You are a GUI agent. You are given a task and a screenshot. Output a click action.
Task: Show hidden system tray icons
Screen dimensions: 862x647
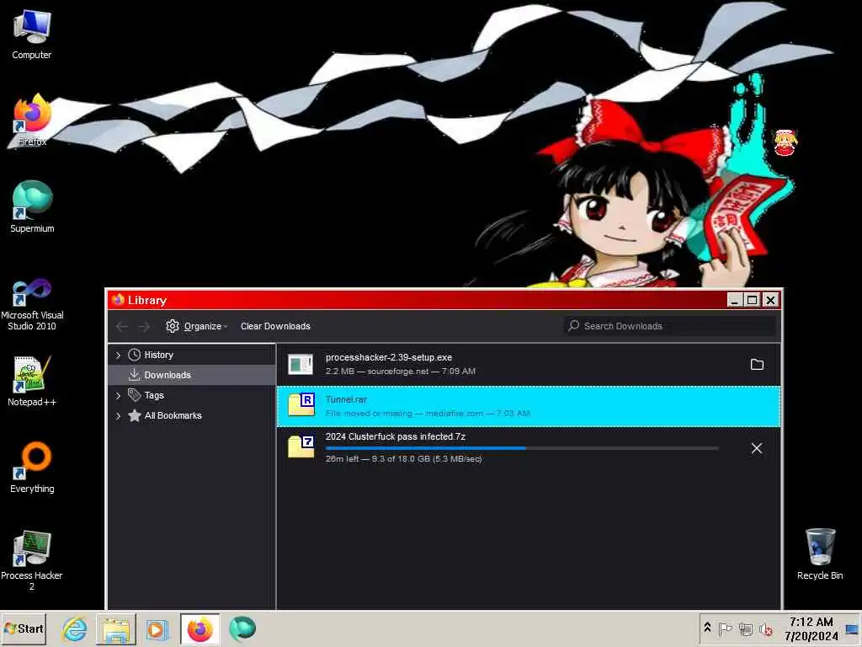(707, 628)
